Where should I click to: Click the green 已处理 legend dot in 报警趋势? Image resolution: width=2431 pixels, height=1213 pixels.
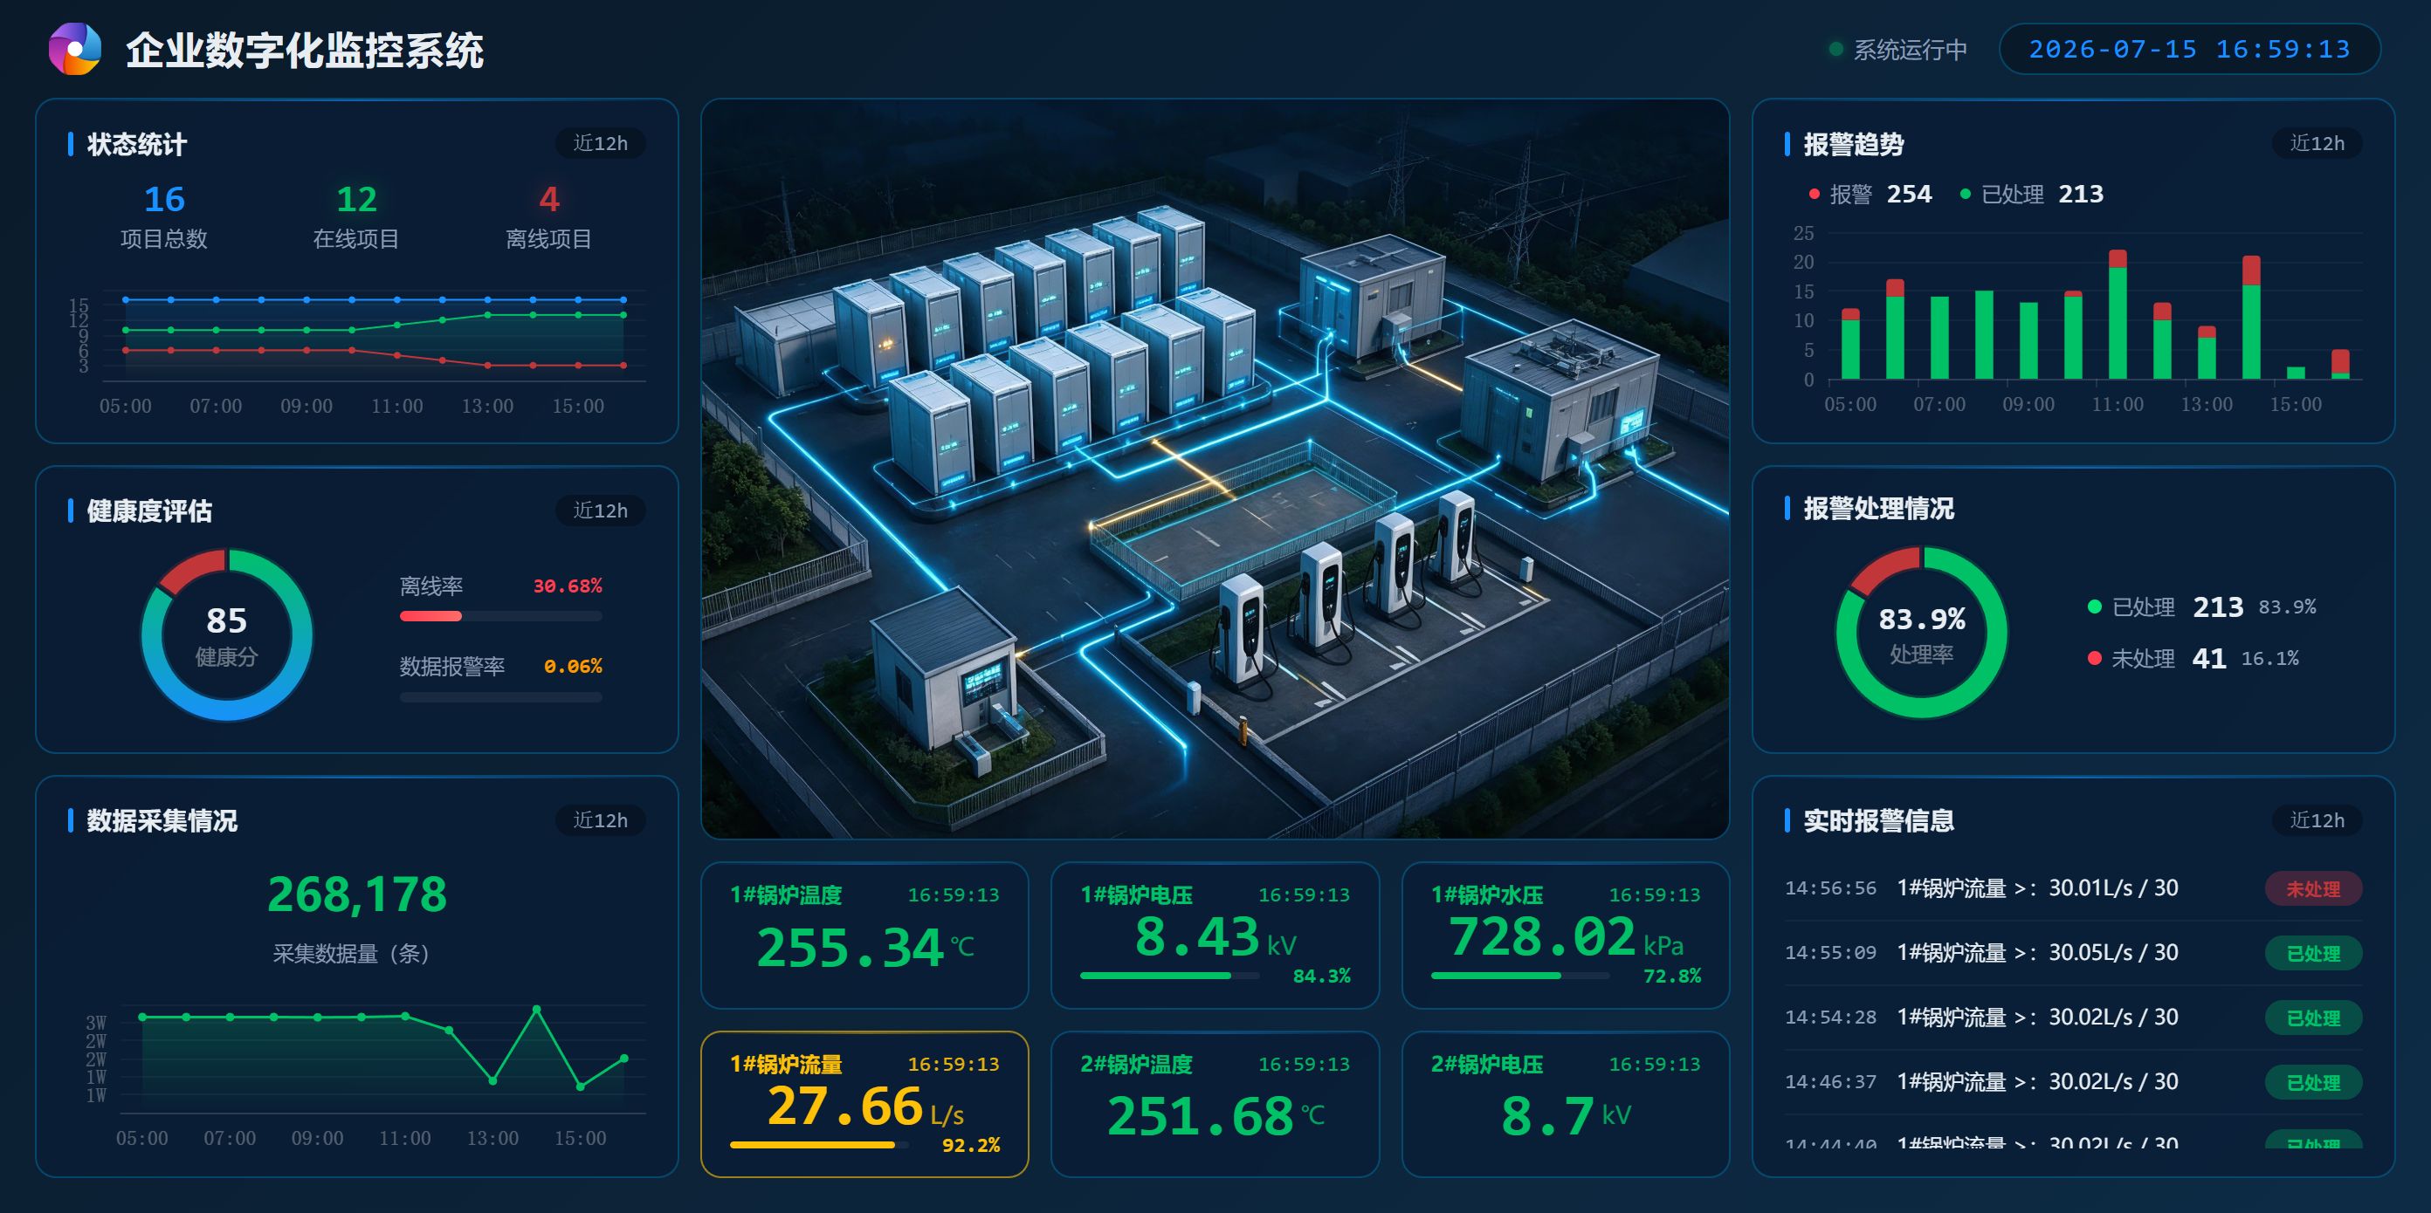1965,195
